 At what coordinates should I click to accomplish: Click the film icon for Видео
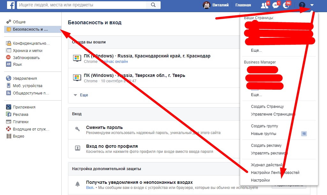pyautogui.click(x=9, y=136)
